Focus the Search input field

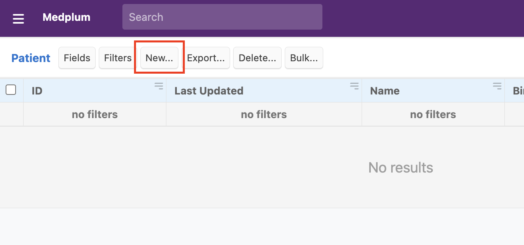[222, 17]
